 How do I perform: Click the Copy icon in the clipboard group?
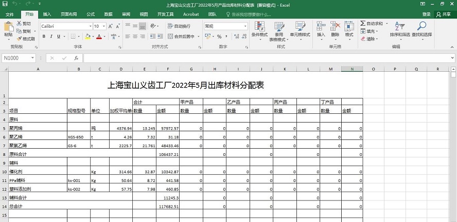click(19, 31)
